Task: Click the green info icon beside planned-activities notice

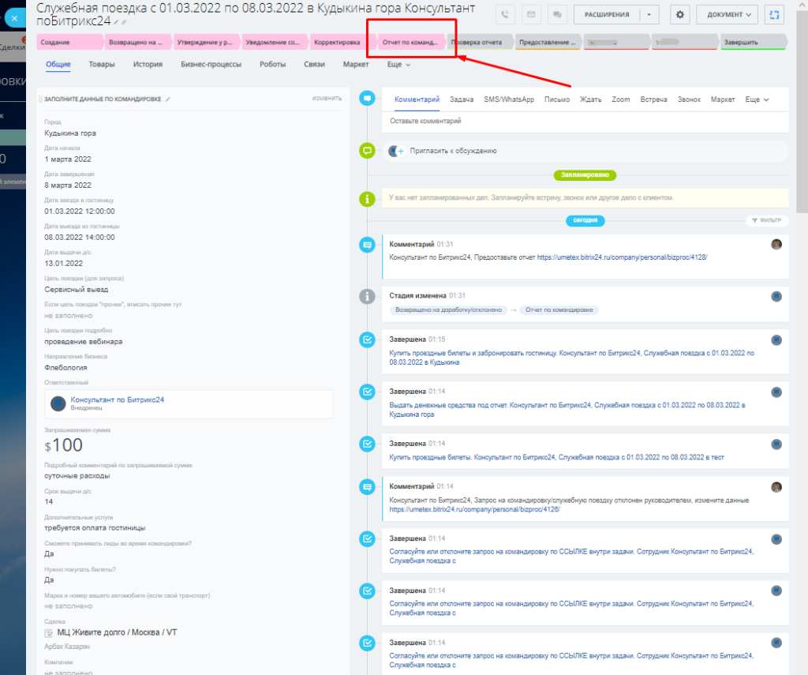Action: click(367, 198)
